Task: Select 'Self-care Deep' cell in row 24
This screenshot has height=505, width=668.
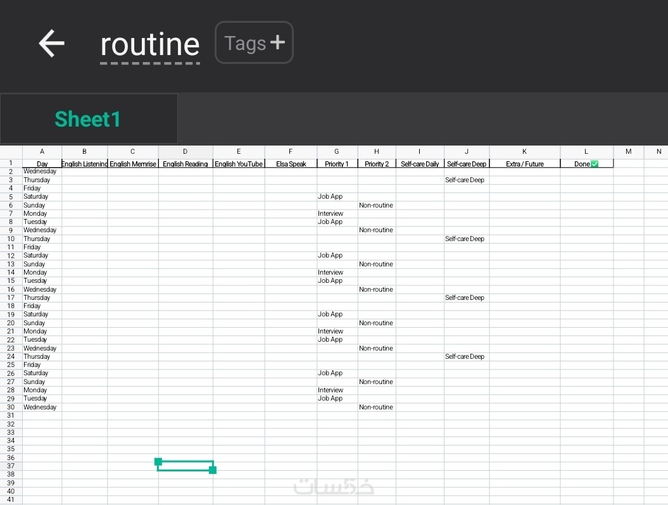Action: [x=467, y=357]
